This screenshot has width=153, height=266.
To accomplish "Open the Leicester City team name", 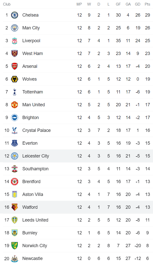I will 36,156.
